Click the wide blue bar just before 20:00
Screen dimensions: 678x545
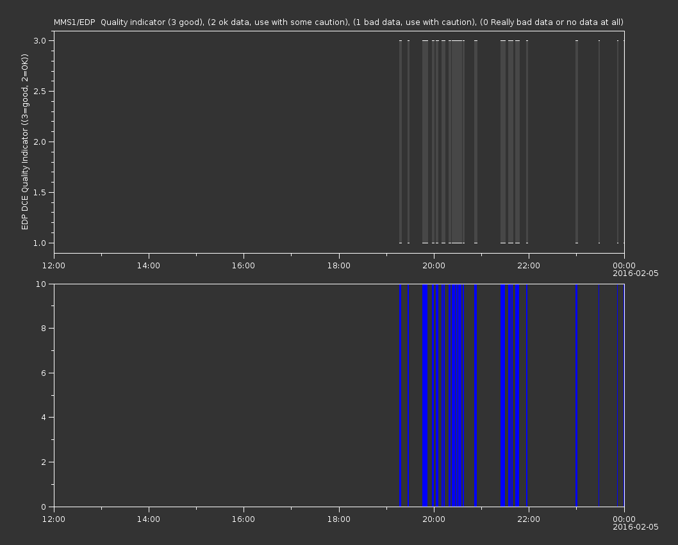(425, 395)
